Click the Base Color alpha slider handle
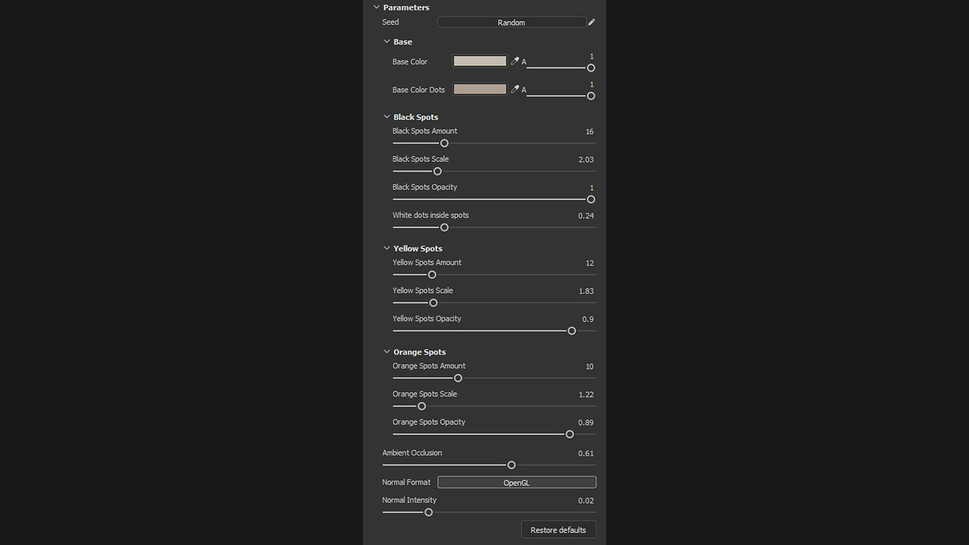Viewport: 969px width, 545px height. point(590,68)
